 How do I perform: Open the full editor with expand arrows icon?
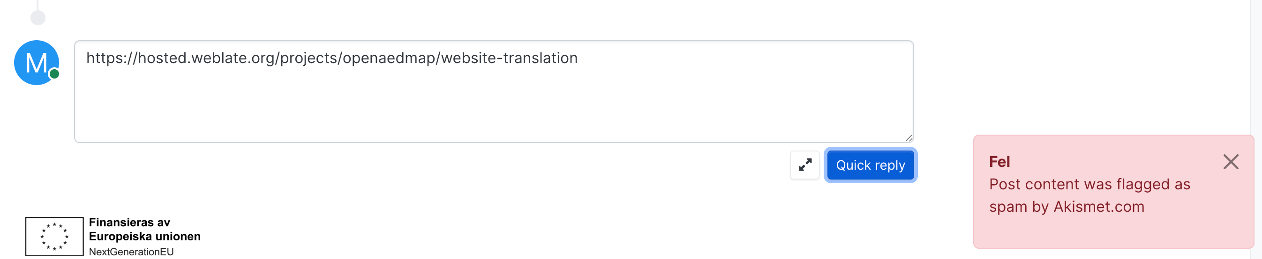[x=804, y=165]
